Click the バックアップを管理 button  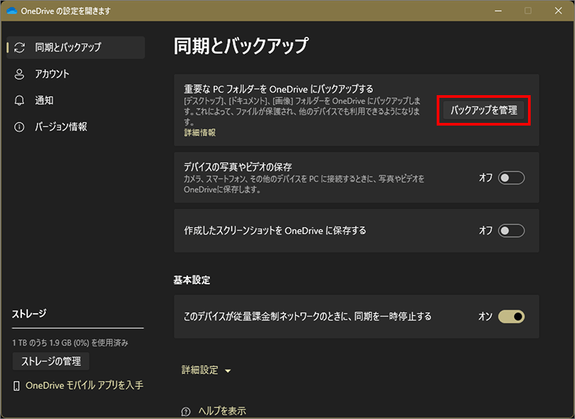click(x=484, y=110)
